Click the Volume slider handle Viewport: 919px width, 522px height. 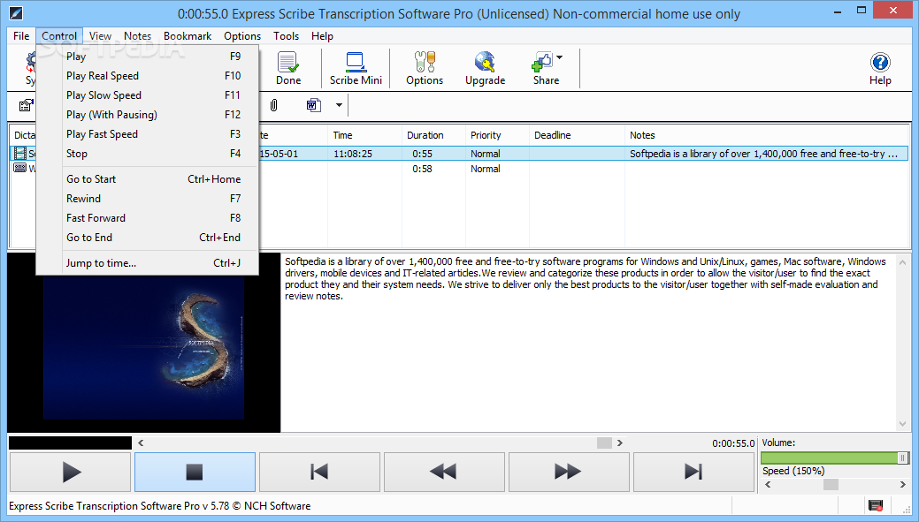click(902, 458)
